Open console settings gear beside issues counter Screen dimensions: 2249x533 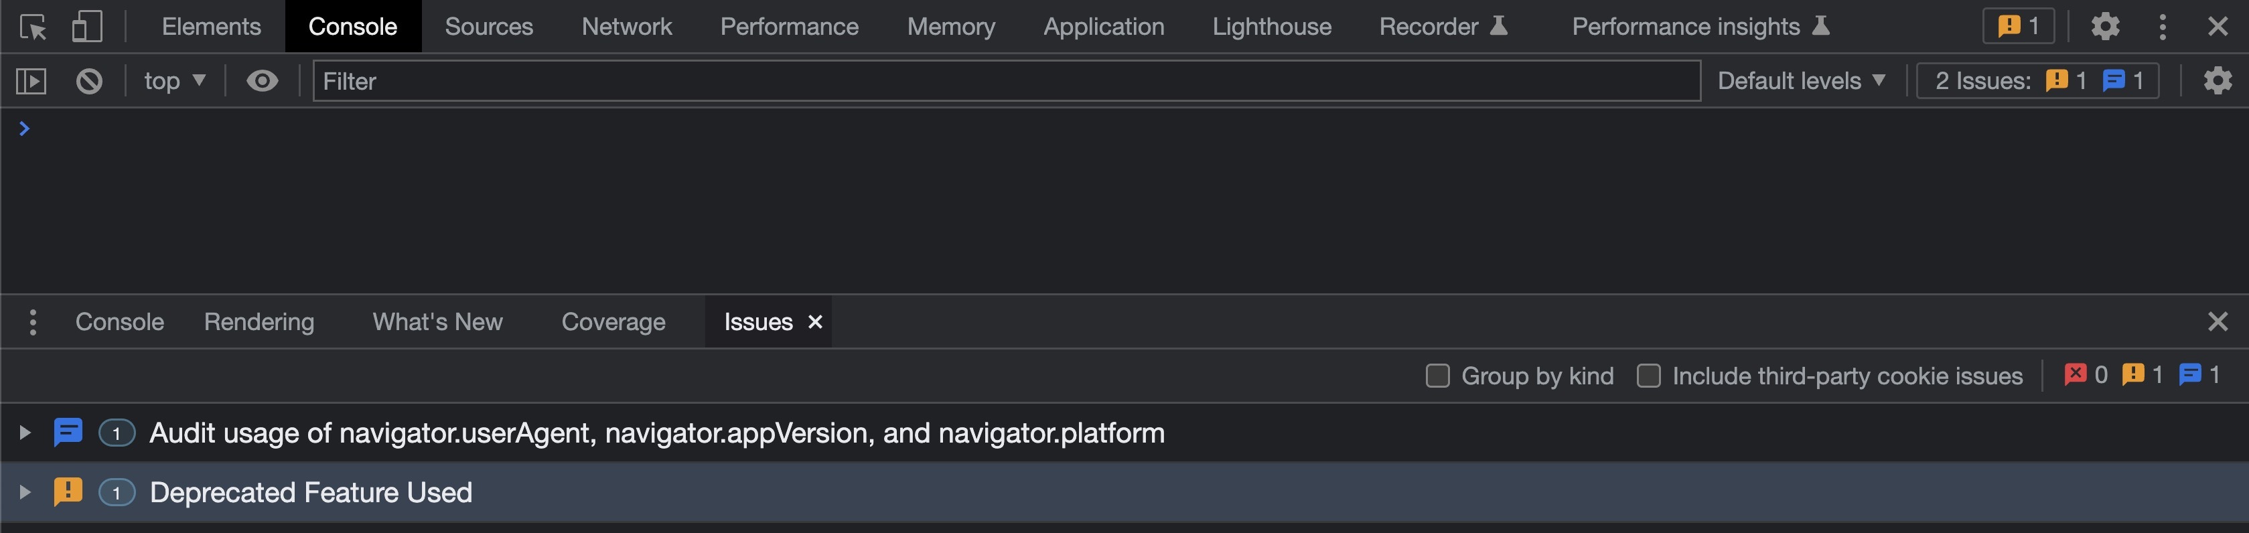click(x=2218, y=81)
